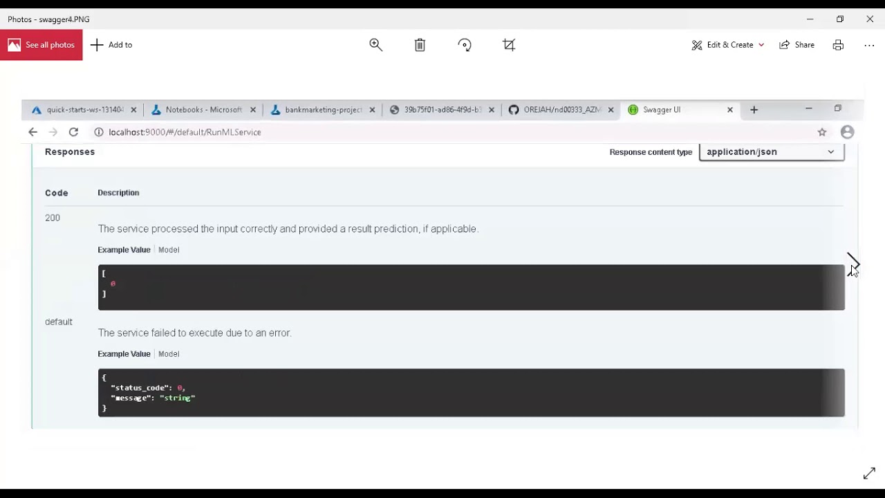This screenshot has width=885, height=498.
Task: Switch to the Notebooks - Microsoft tab
Action: (x=203, y=110)
